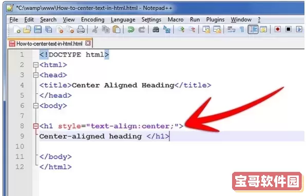
Task: Toggle the Word wrap toolbar icon
Action: point(231,30)
